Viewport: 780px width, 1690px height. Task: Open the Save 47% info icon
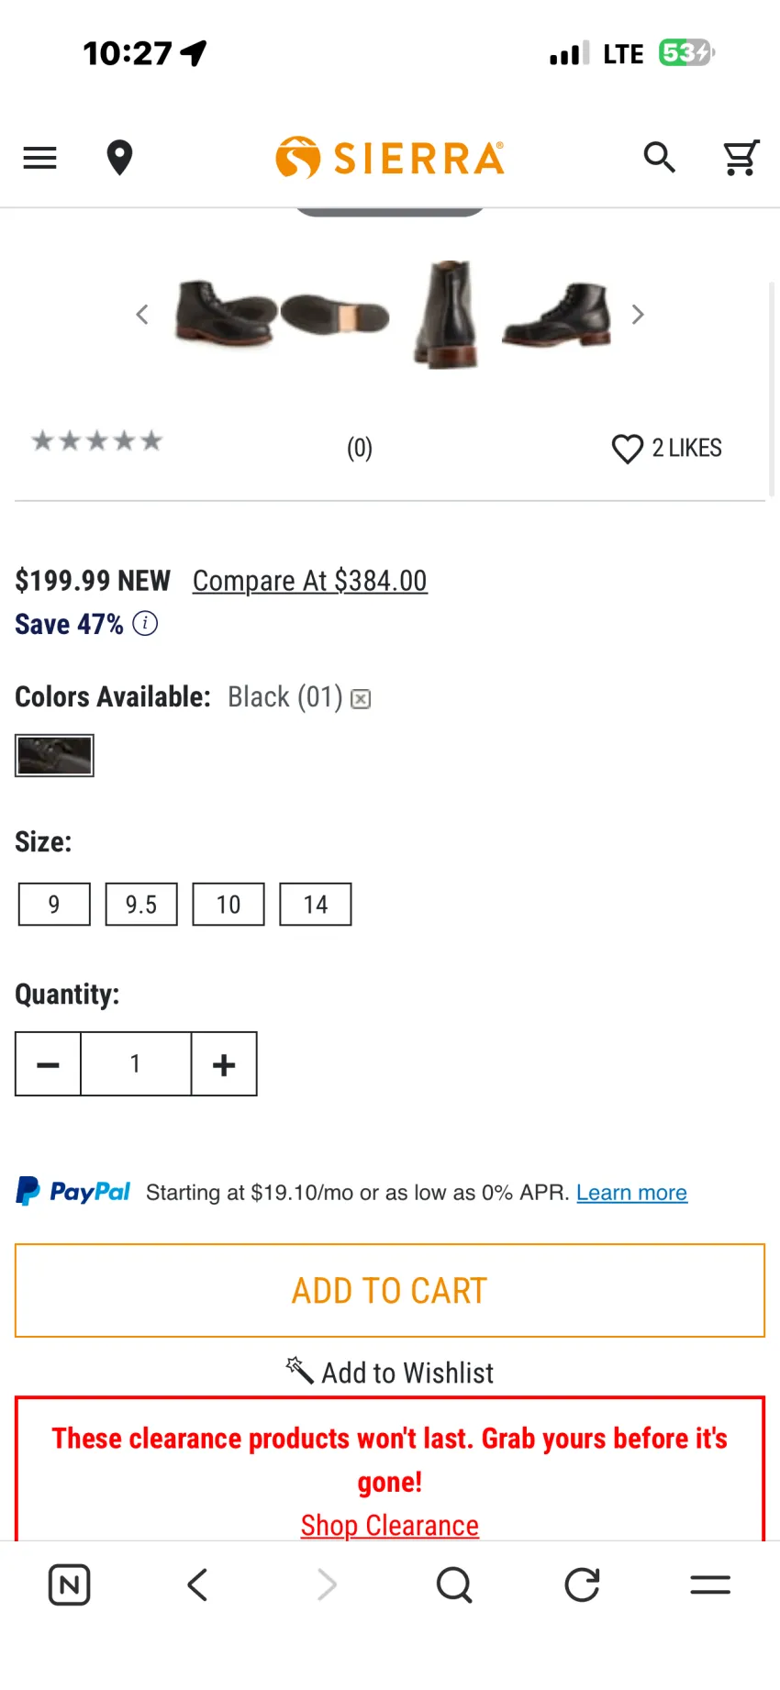145,624
